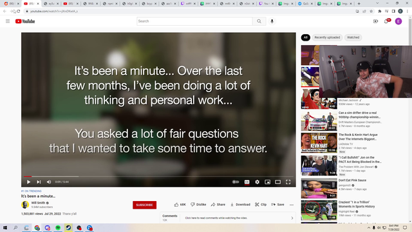Share this video
The width and height of the screenshot is (412, 232).
(218, 205)
